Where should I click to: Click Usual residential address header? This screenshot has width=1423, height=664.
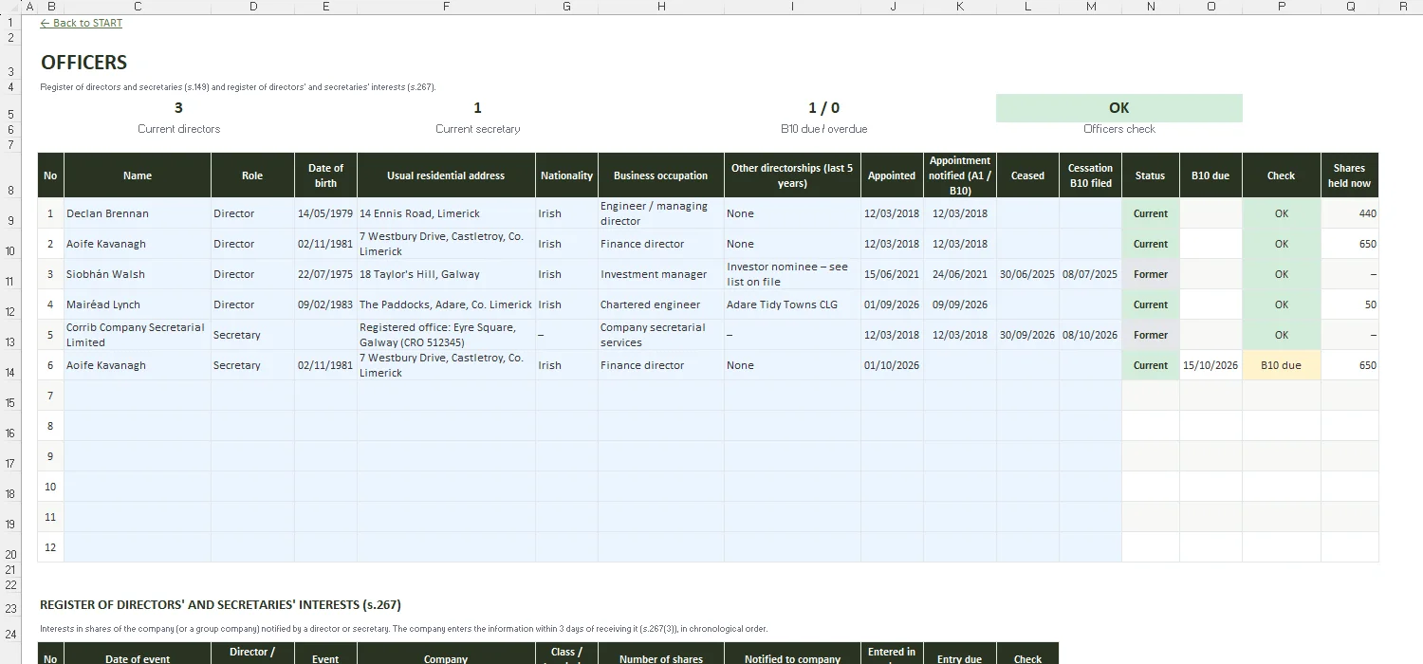click(x=446, y=175)
